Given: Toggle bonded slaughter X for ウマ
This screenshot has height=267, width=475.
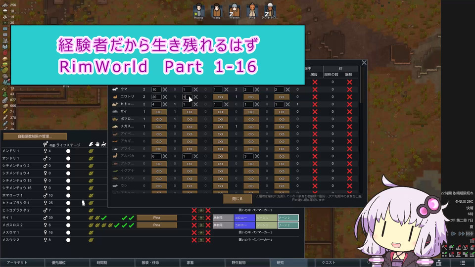Looking at the screenshot, I should click(349, 89).
